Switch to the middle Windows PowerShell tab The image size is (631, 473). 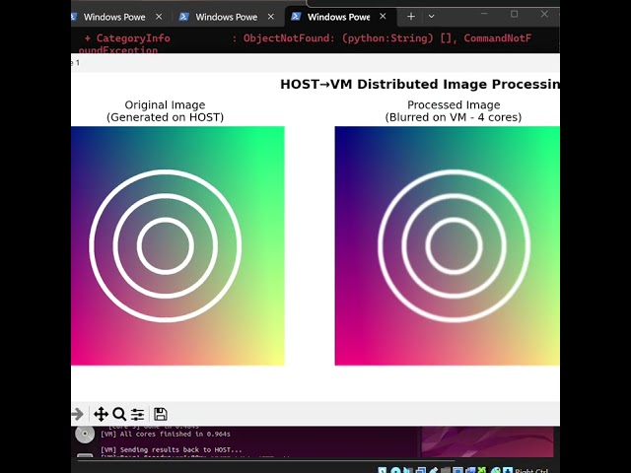coord(226,17)
